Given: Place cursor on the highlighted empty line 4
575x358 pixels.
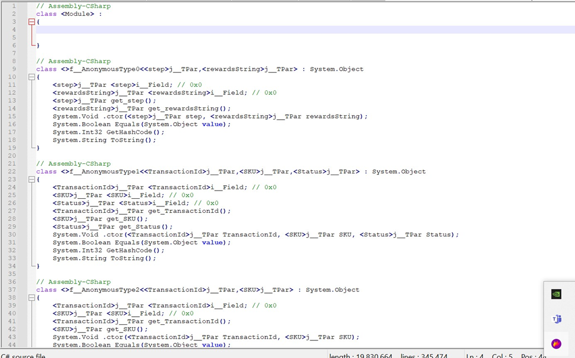Looking at the screenshot, I should pyautogui.click(x=236, y=29).
